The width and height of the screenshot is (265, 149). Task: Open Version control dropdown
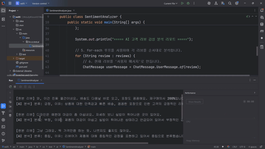tap(41, 3)
